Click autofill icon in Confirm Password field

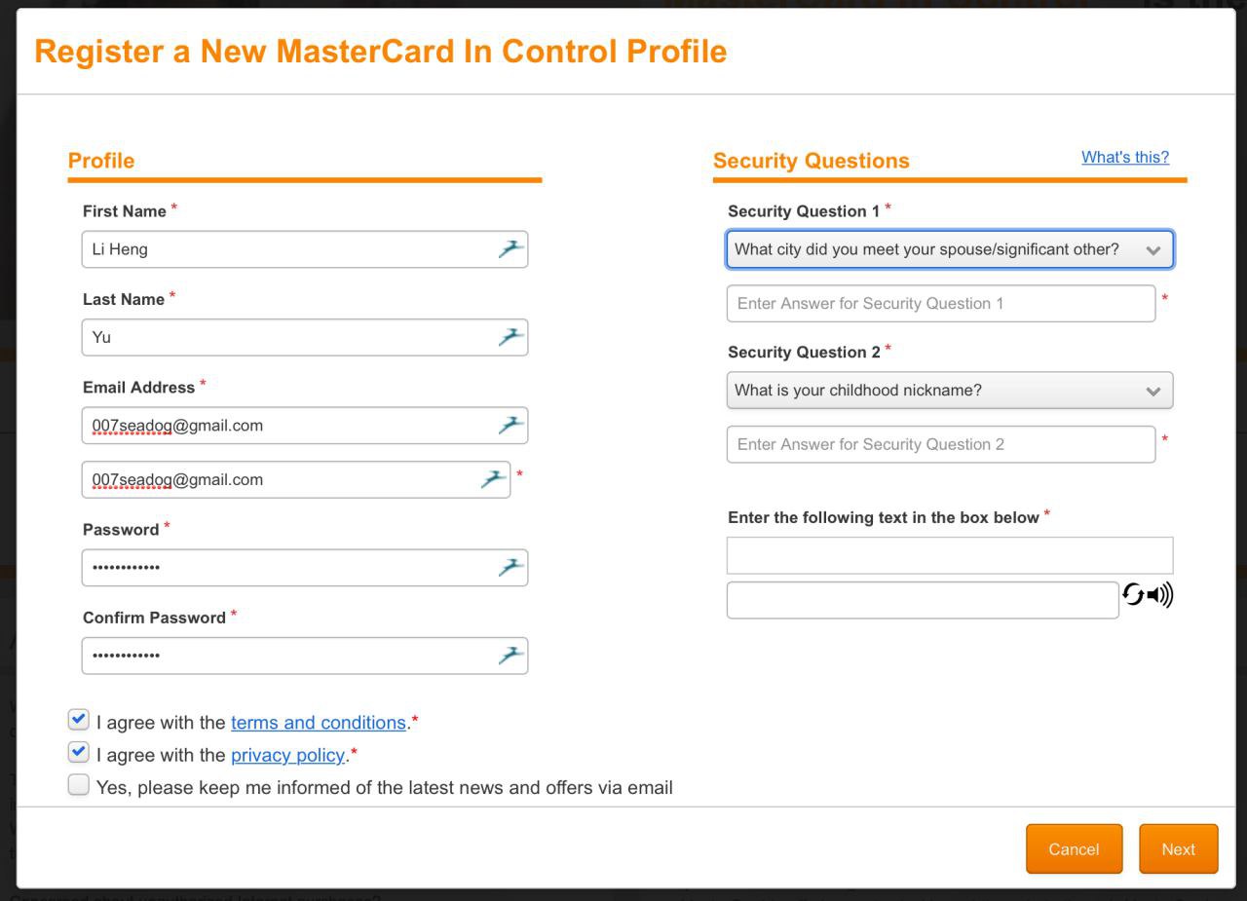click(510, 656)
